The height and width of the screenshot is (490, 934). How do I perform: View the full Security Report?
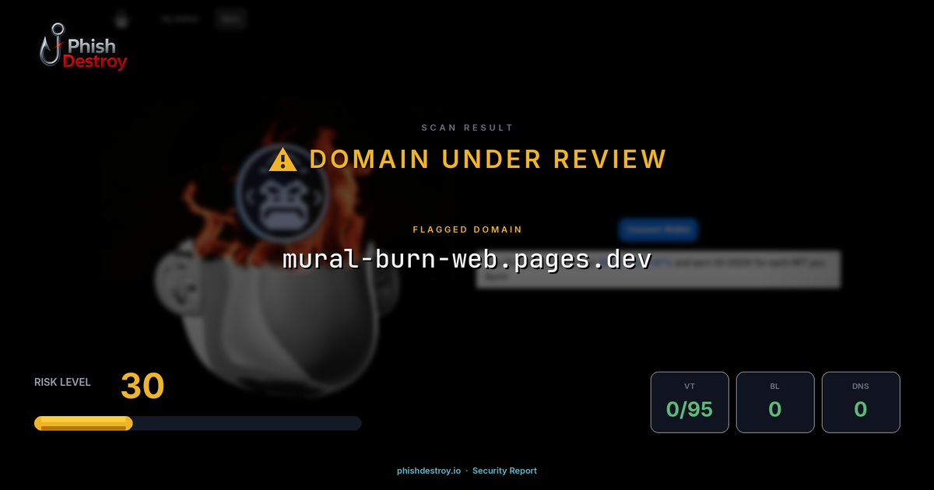(x=504, y=471)
